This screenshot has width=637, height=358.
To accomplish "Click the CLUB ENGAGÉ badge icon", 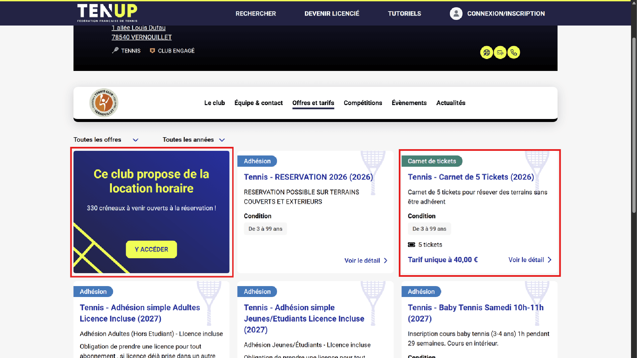I will 152,51.
